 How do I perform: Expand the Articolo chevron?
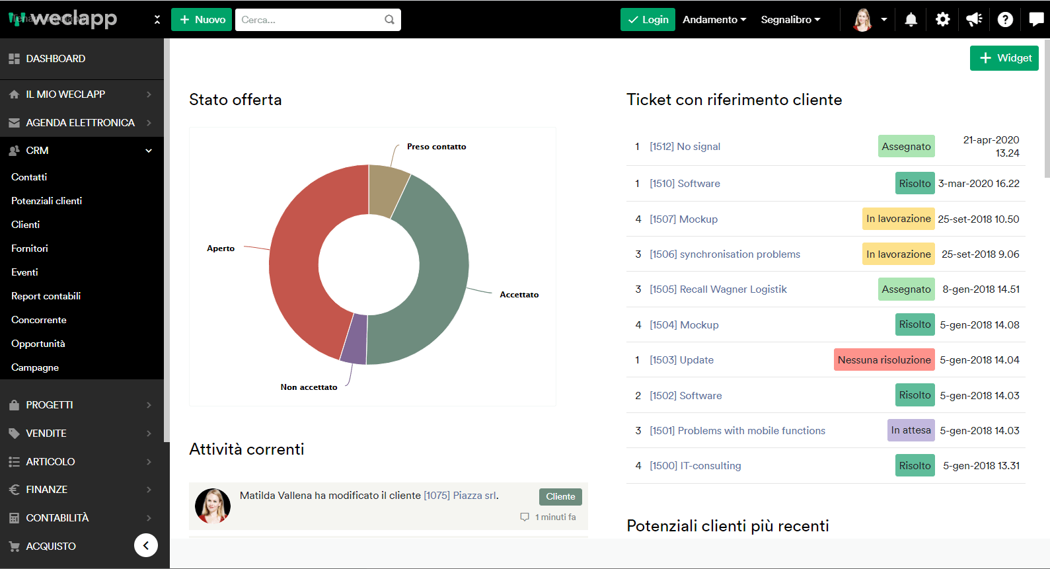(x=149, y=462)
